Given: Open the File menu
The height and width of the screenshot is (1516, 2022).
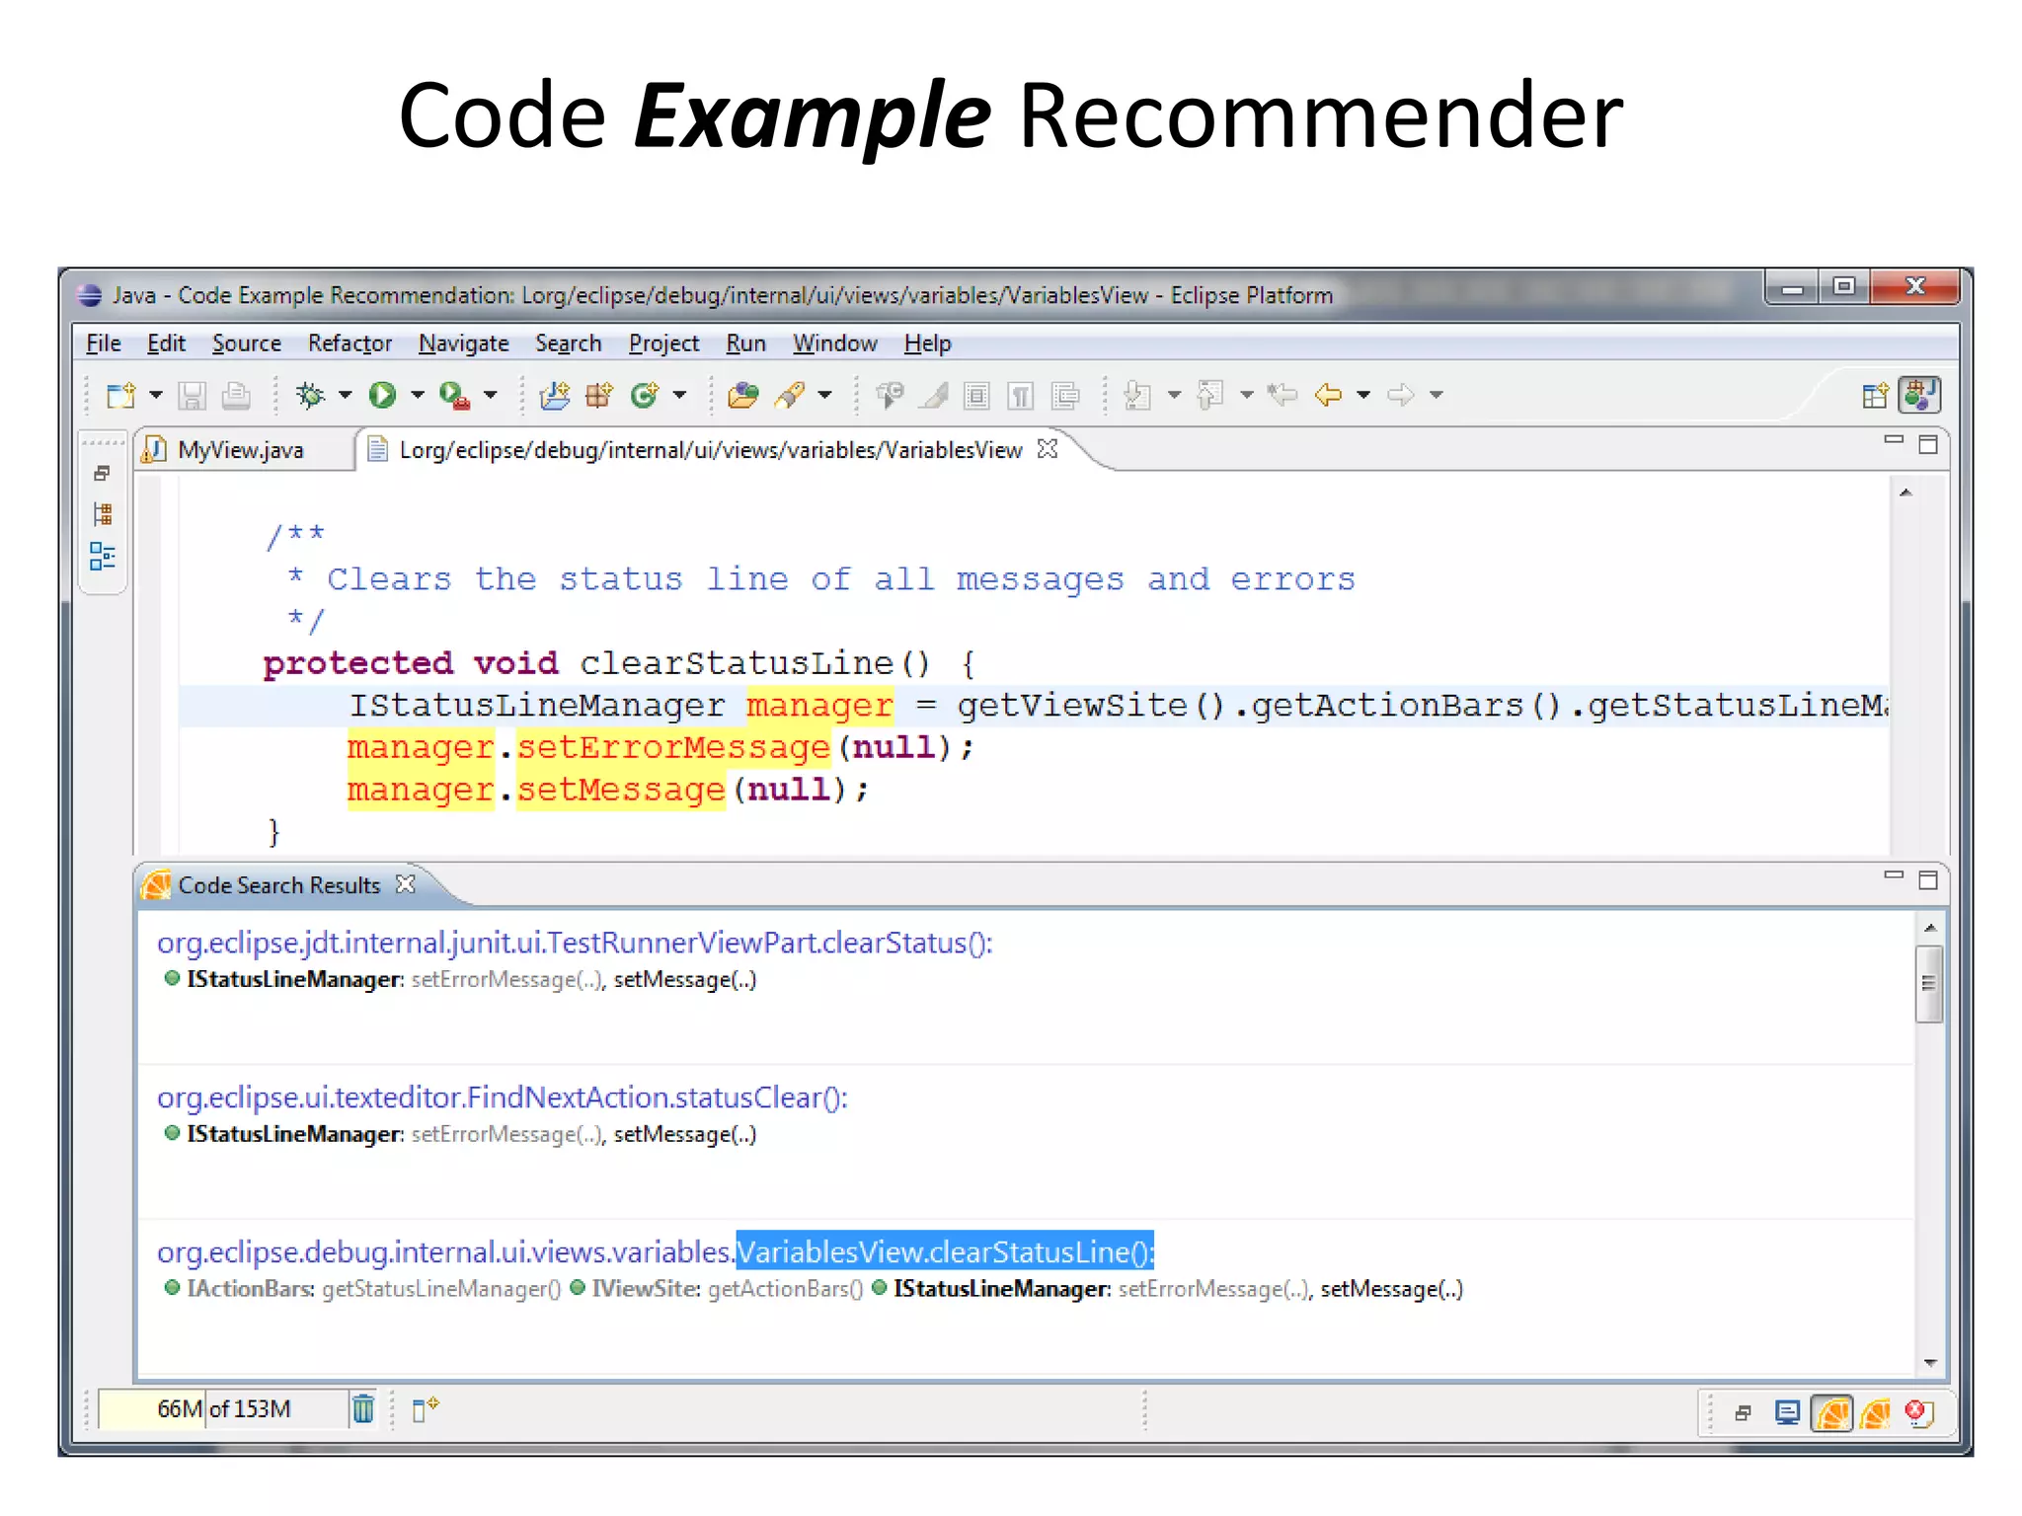Looking at the screenshot, I should coord(104,343).
